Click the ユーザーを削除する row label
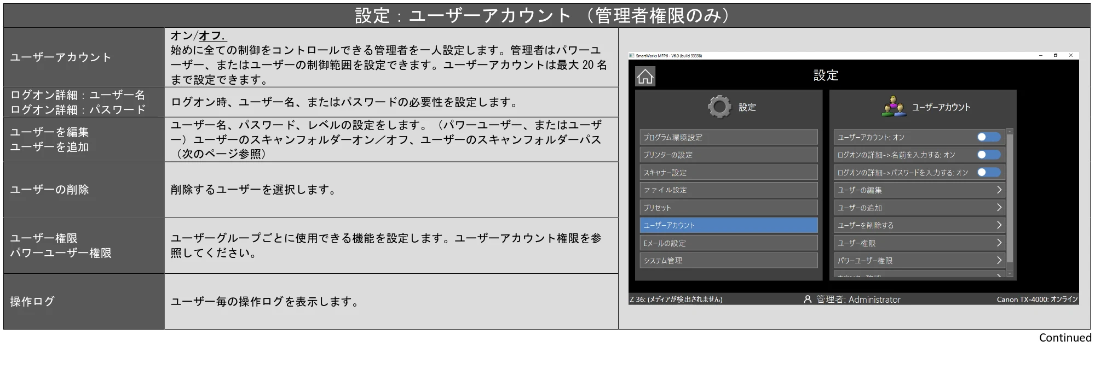 [866, 225]
